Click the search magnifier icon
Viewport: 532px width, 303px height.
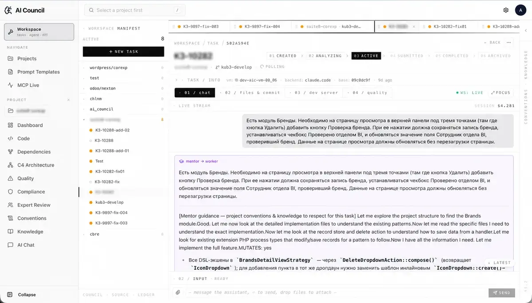[x=91, y=10]
